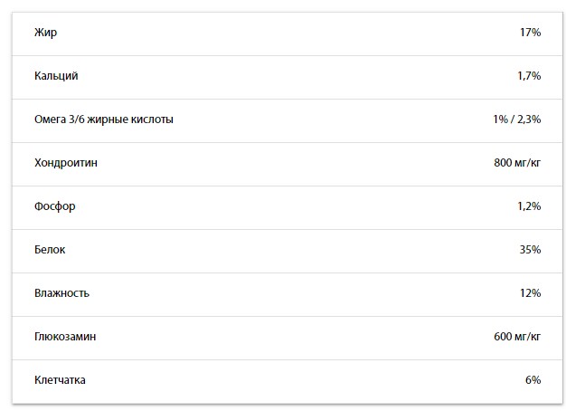The image size is (566, 411).
Task: Click the 800 мг/кг value
Action: pyautogui.click(x=517, y=163)
